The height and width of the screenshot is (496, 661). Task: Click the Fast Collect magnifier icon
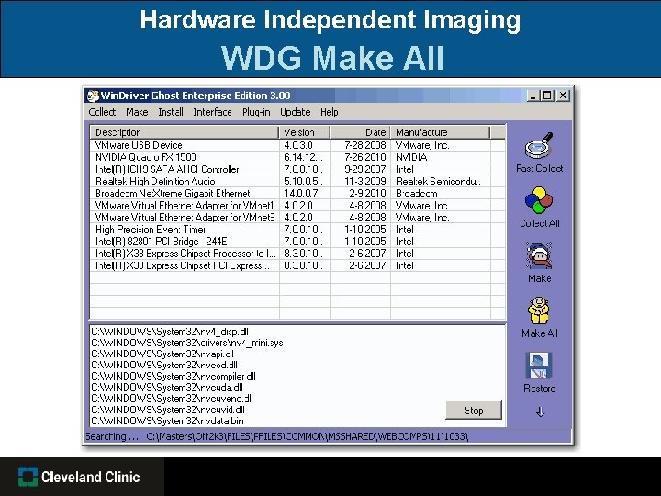538,145
